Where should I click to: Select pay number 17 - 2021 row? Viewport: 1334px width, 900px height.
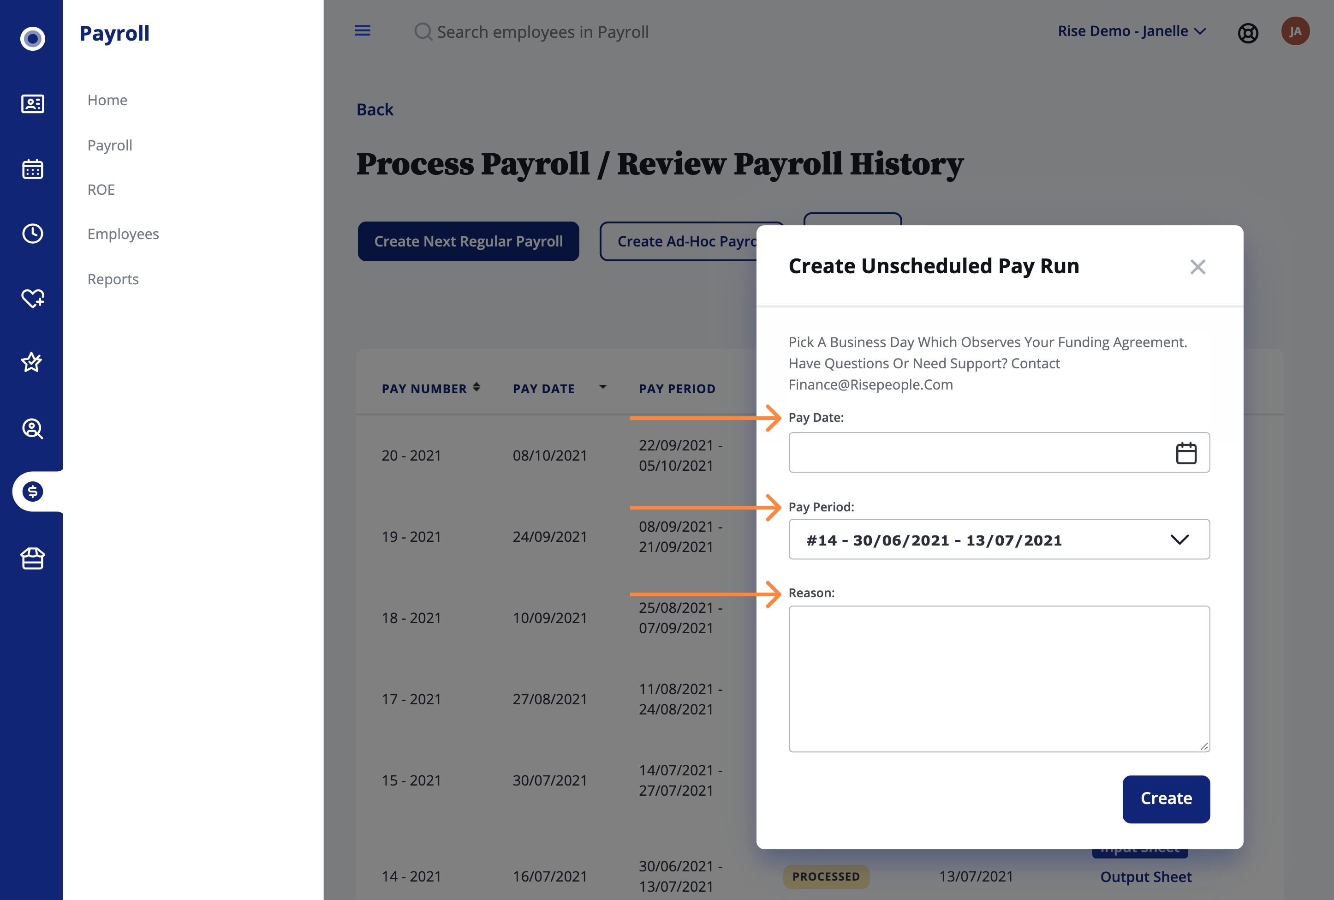411,699
